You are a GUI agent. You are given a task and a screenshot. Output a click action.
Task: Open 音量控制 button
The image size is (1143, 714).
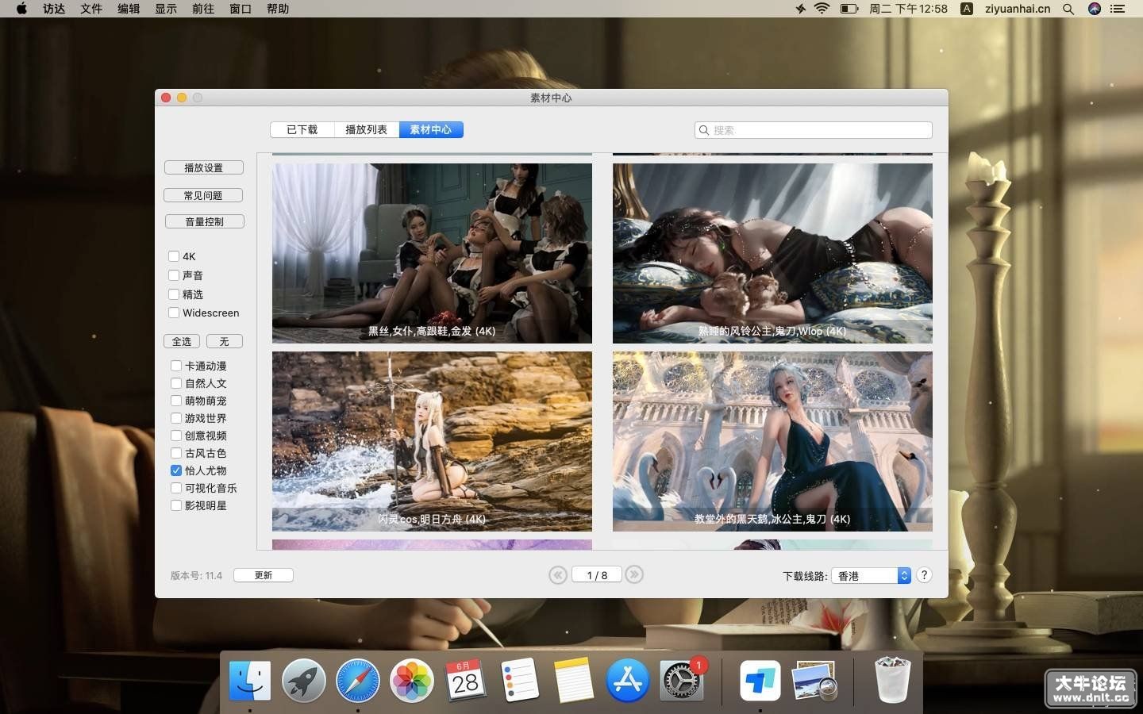205,221
